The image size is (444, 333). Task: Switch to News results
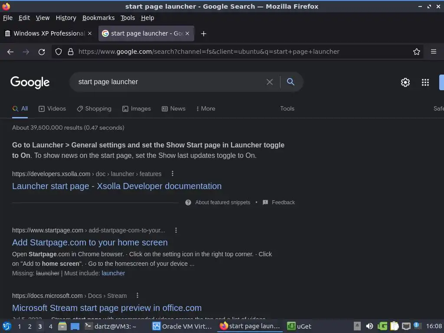click(x=173, y=109)
